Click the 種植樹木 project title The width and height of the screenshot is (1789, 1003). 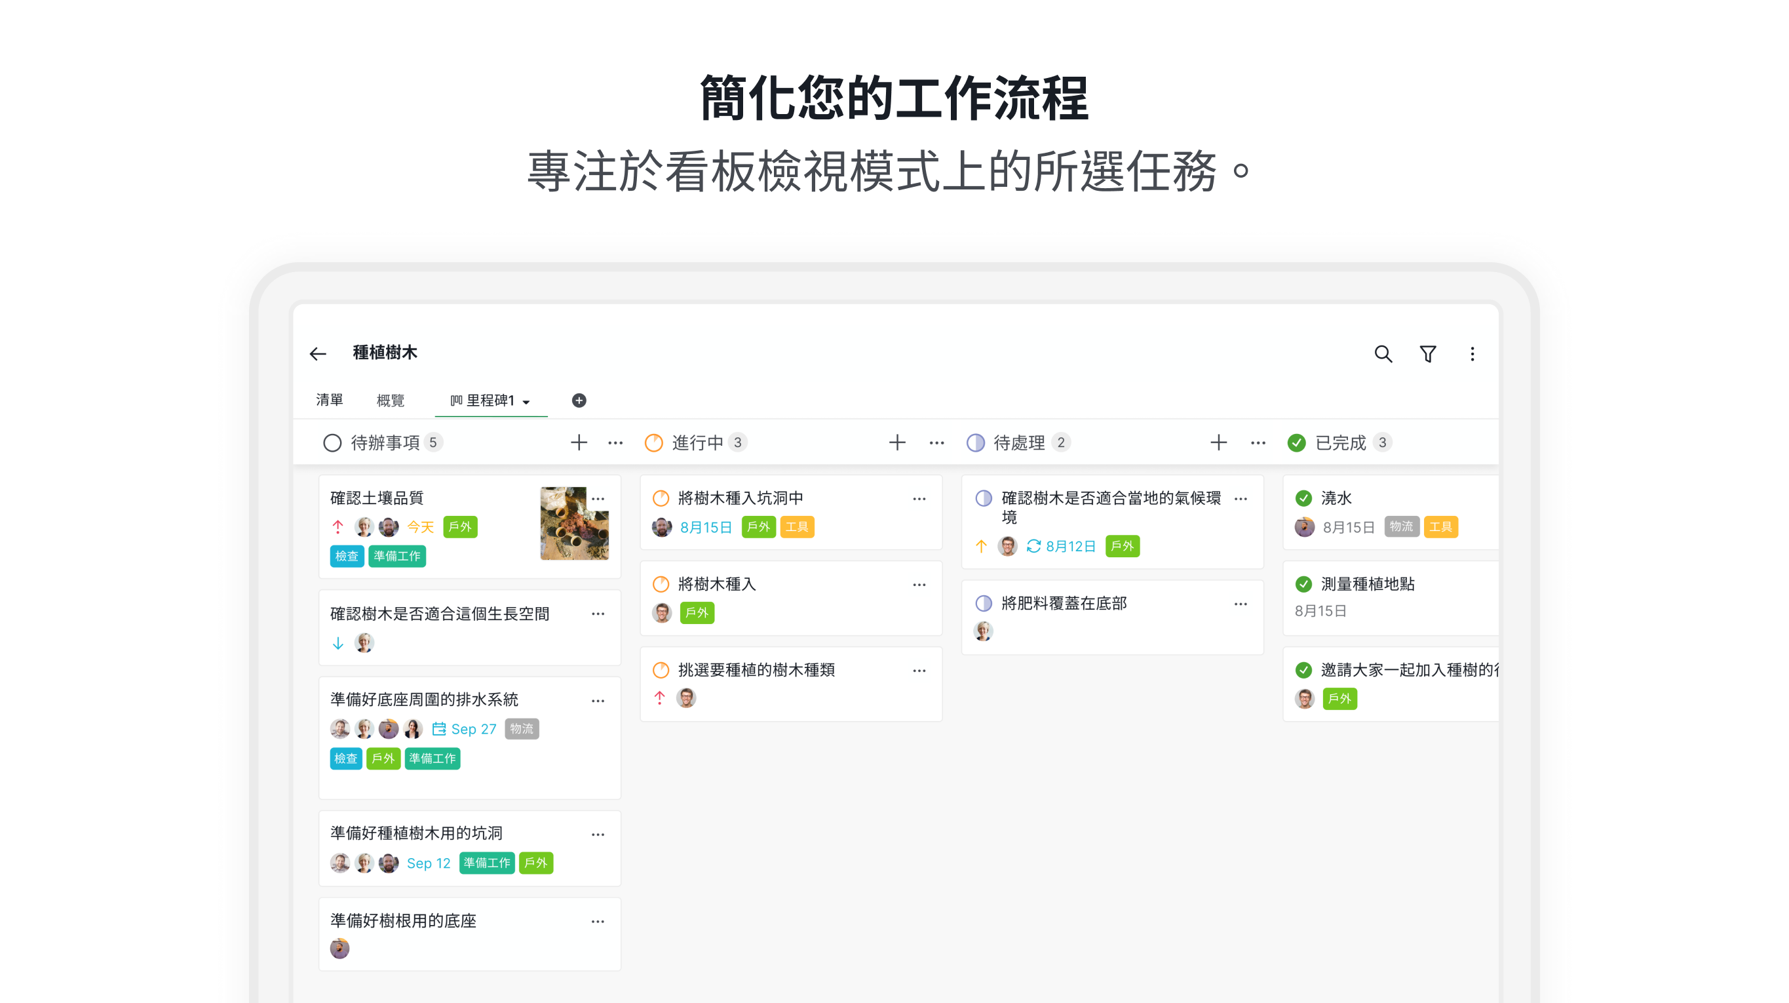[x=385, y=353]
